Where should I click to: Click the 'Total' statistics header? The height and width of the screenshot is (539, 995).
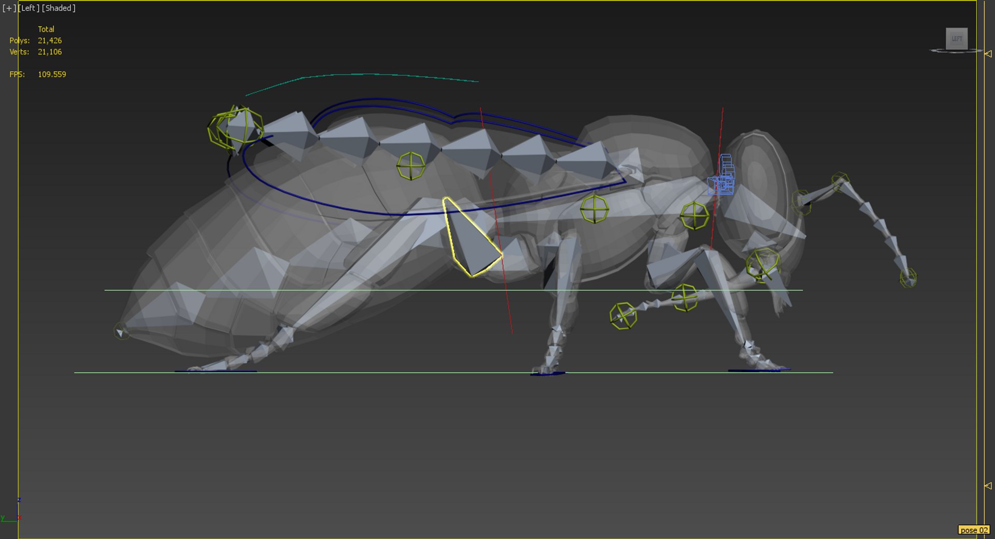click(46, 29)
